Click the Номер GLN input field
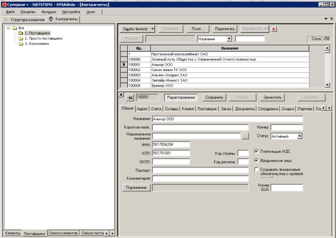Image resolution: width=336 pixels, height=238 pixels. pos(287,188)
